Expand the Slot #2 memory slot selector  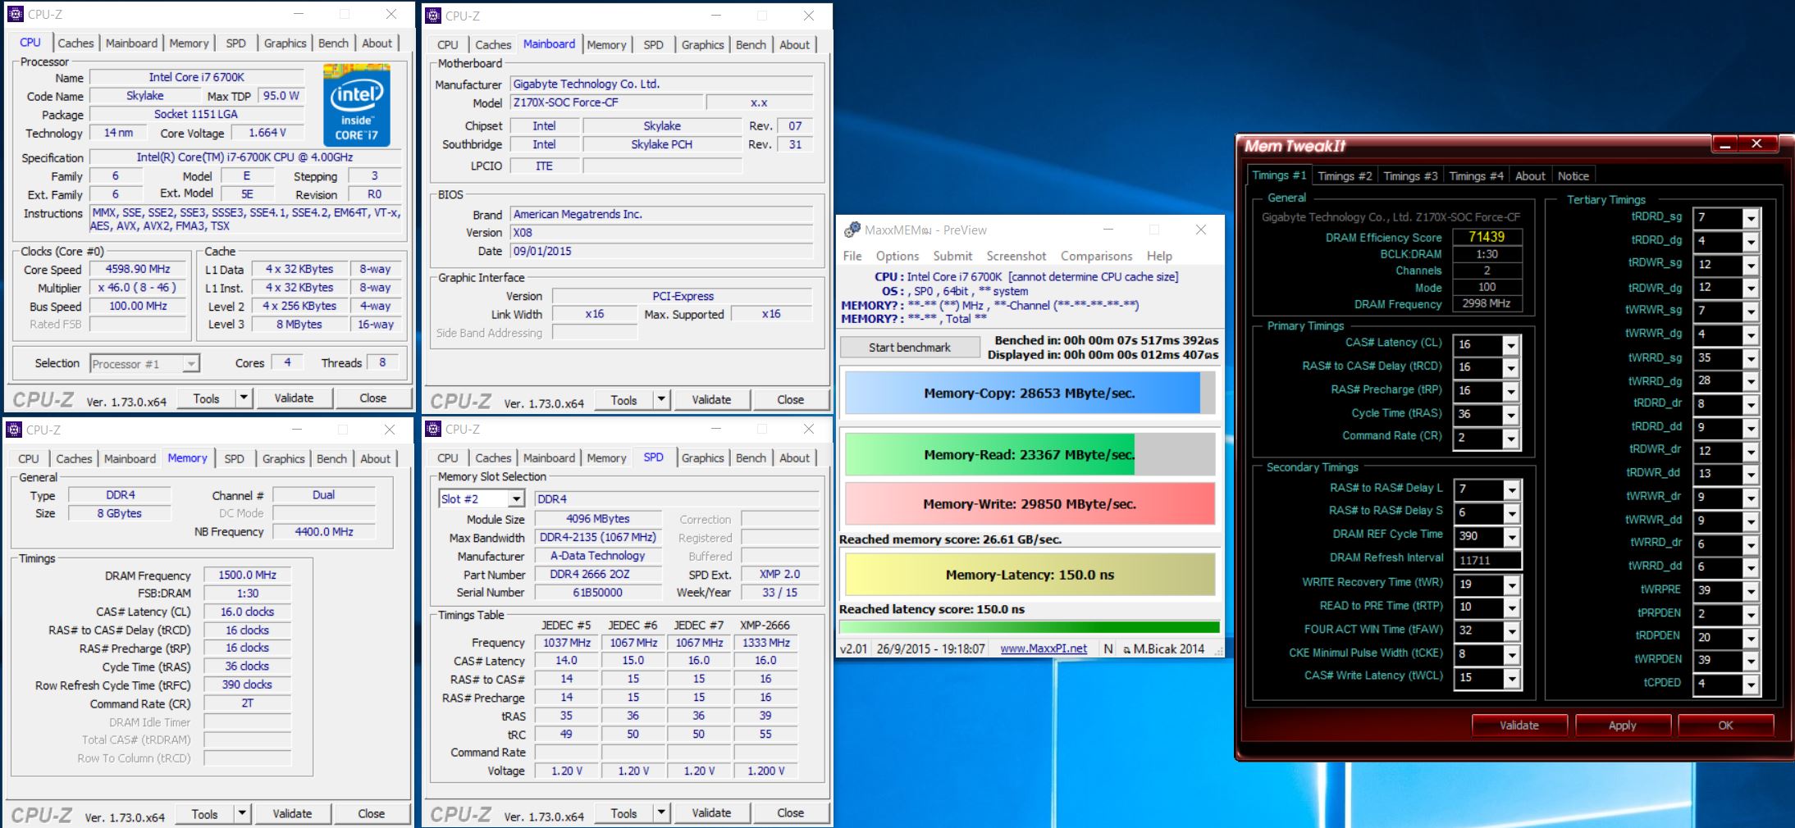coord(516,498)
